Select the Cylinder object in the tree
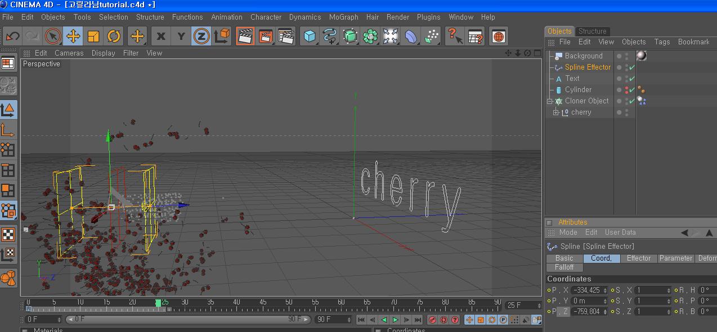Image resolution: width=717 pixels, height=332 pixels. [578, 90]
